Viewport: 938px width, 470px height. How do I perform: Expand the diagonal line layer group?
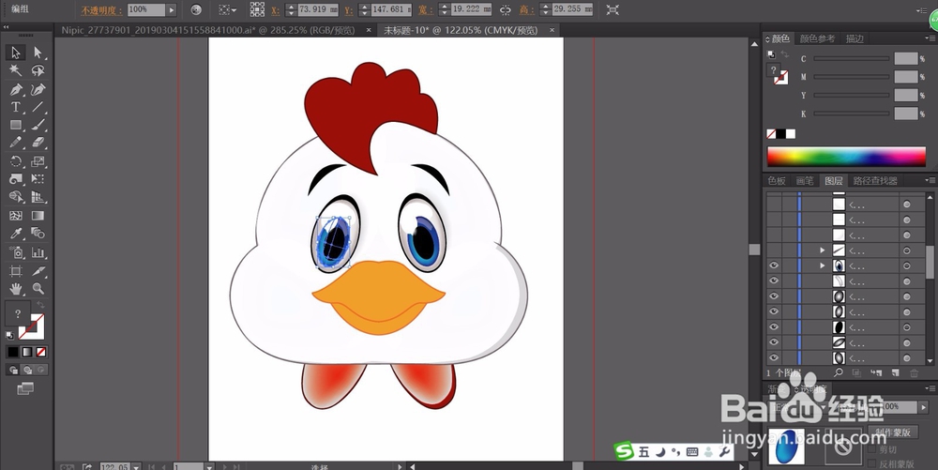click(823, 250)
